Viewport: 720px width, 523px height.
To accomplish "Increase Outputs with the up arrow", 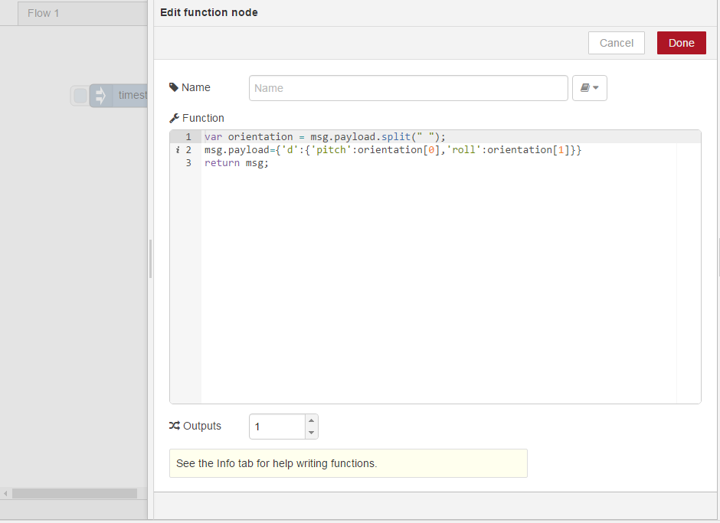I will click(x=311, y=420).
